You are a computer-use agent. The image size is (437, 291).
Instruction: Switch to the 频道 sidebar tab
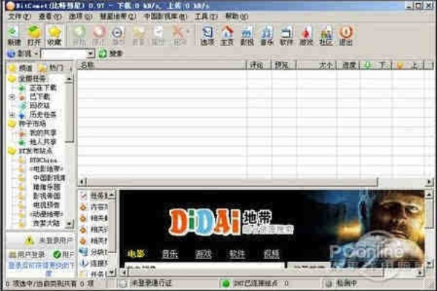pos(20,68)
